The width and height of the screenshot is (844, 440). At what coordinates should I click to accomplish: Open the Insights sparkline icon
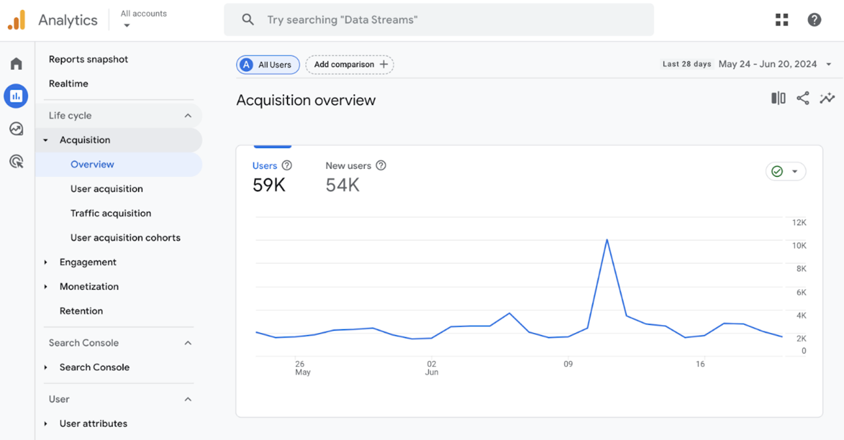827,98
